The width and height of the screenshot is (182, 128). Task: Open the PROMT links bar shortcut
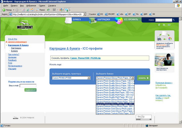[x=110, y=14]
